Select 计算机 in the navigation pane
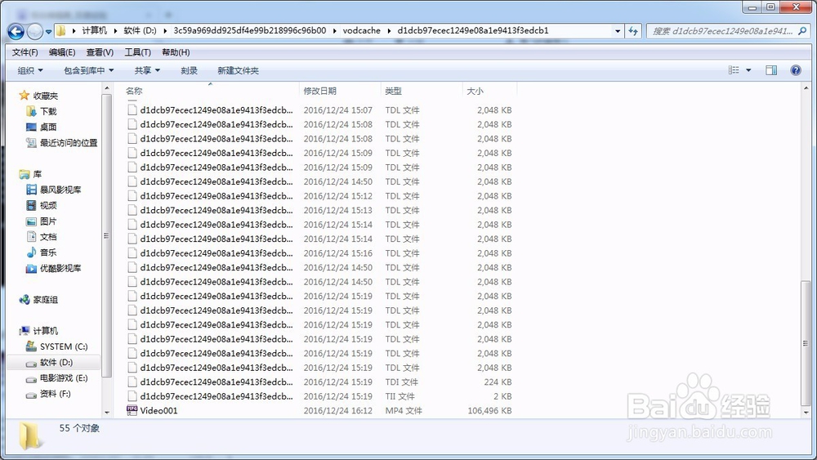 tap(45, 331)
